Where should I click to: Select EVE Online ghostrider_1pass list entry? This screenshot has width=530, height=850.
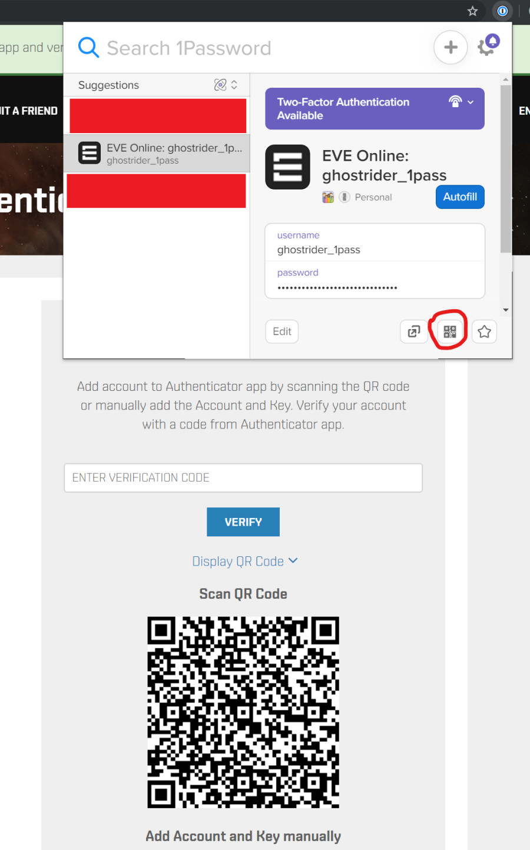[x=157, y=153]
